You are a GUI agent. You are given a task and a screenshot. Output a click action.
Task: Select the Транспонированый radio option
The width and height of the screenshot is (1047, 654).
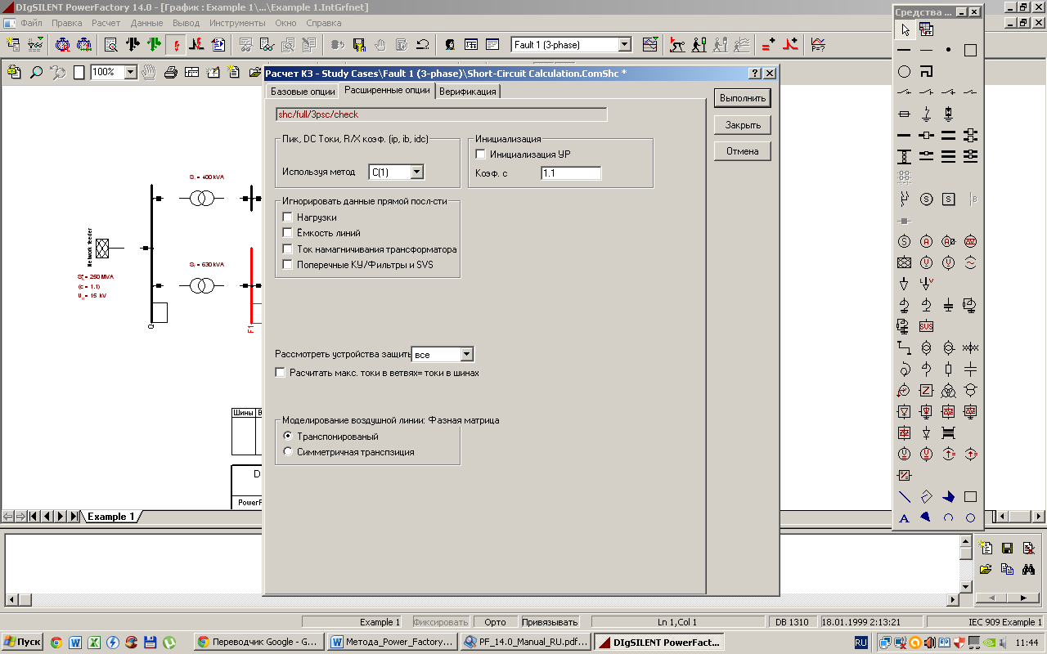click(287, 437)
